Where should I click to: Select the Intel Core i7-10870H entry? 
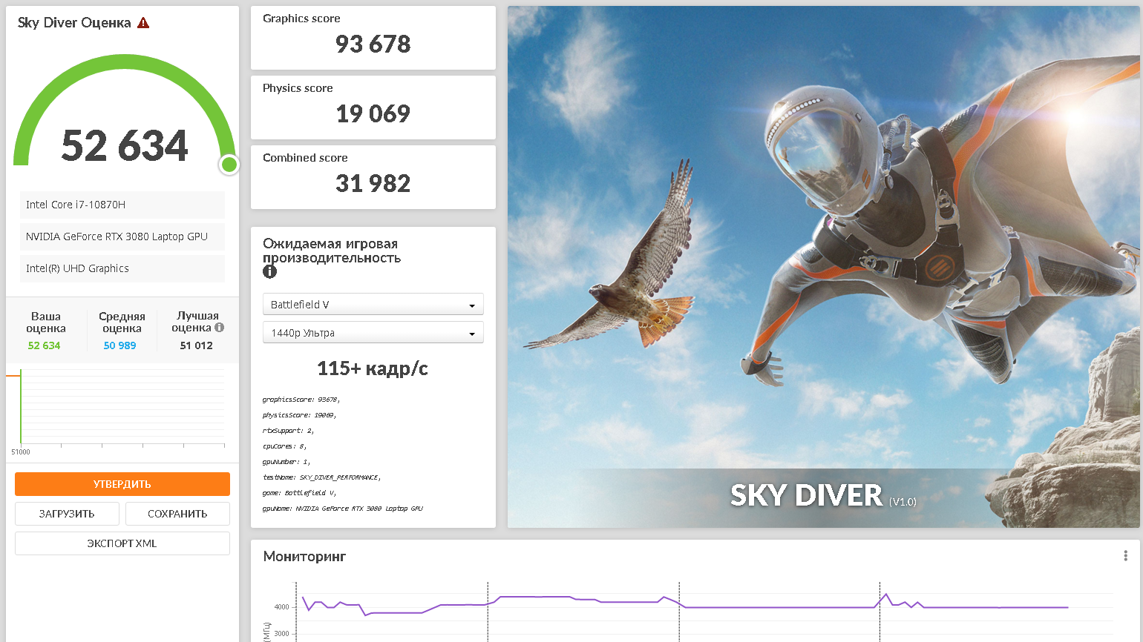tap(122, 205)
